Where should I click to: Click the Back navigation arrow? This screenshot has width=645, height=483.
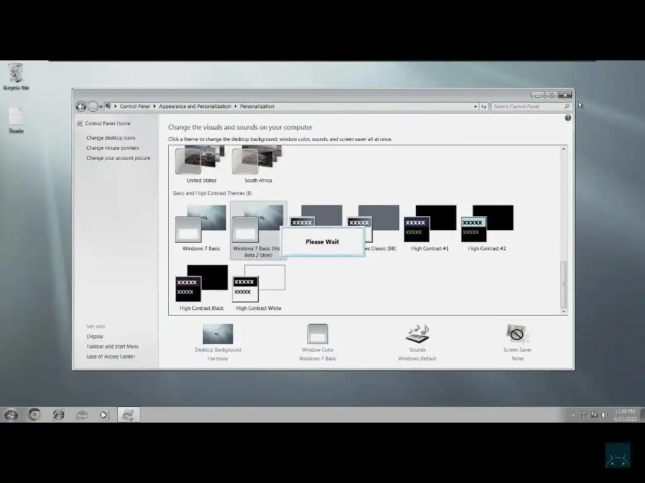(x=81, y=107)
